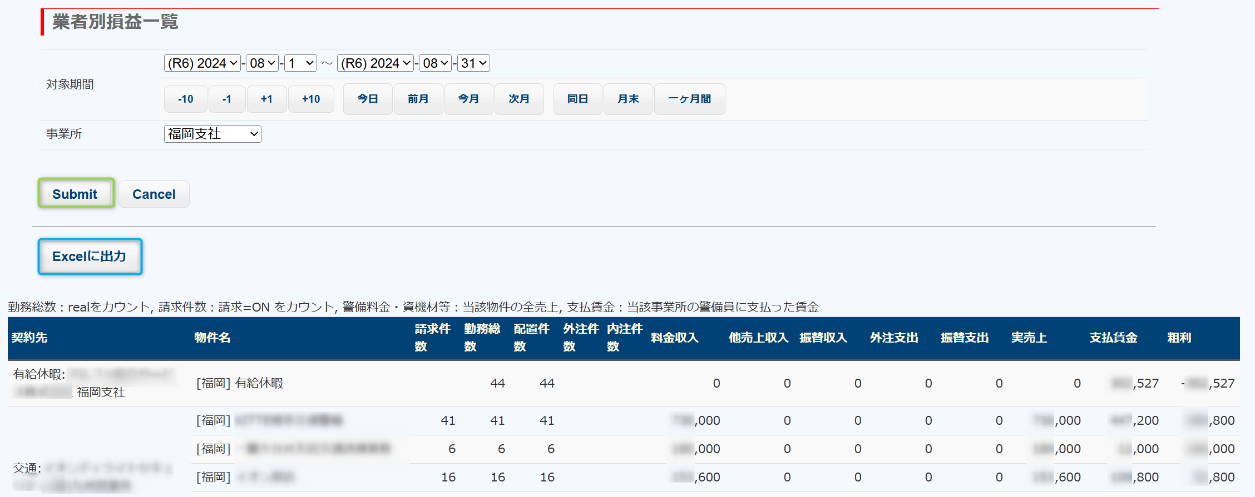The image size is (1255, 497).
Task: Select the 今月 period button
Action: click(468, 99)
